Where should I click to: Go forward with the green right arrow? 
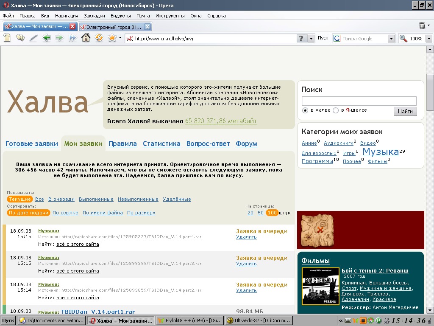(x=59, y=38)
